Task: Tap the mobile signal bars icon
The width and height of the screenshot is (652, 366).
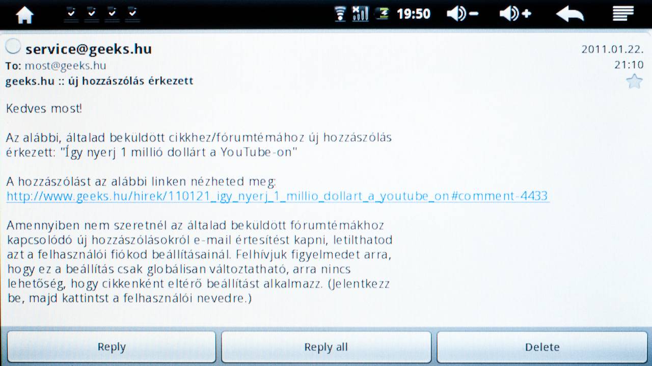Action: 360,14
